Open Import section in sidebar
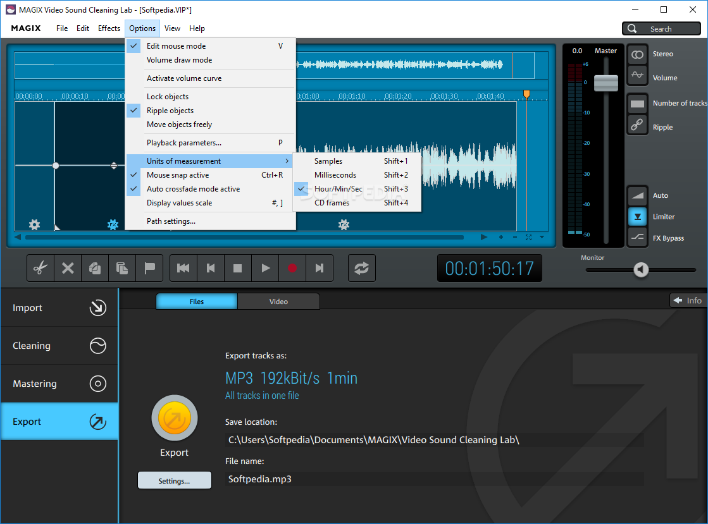 click(59, 308)
